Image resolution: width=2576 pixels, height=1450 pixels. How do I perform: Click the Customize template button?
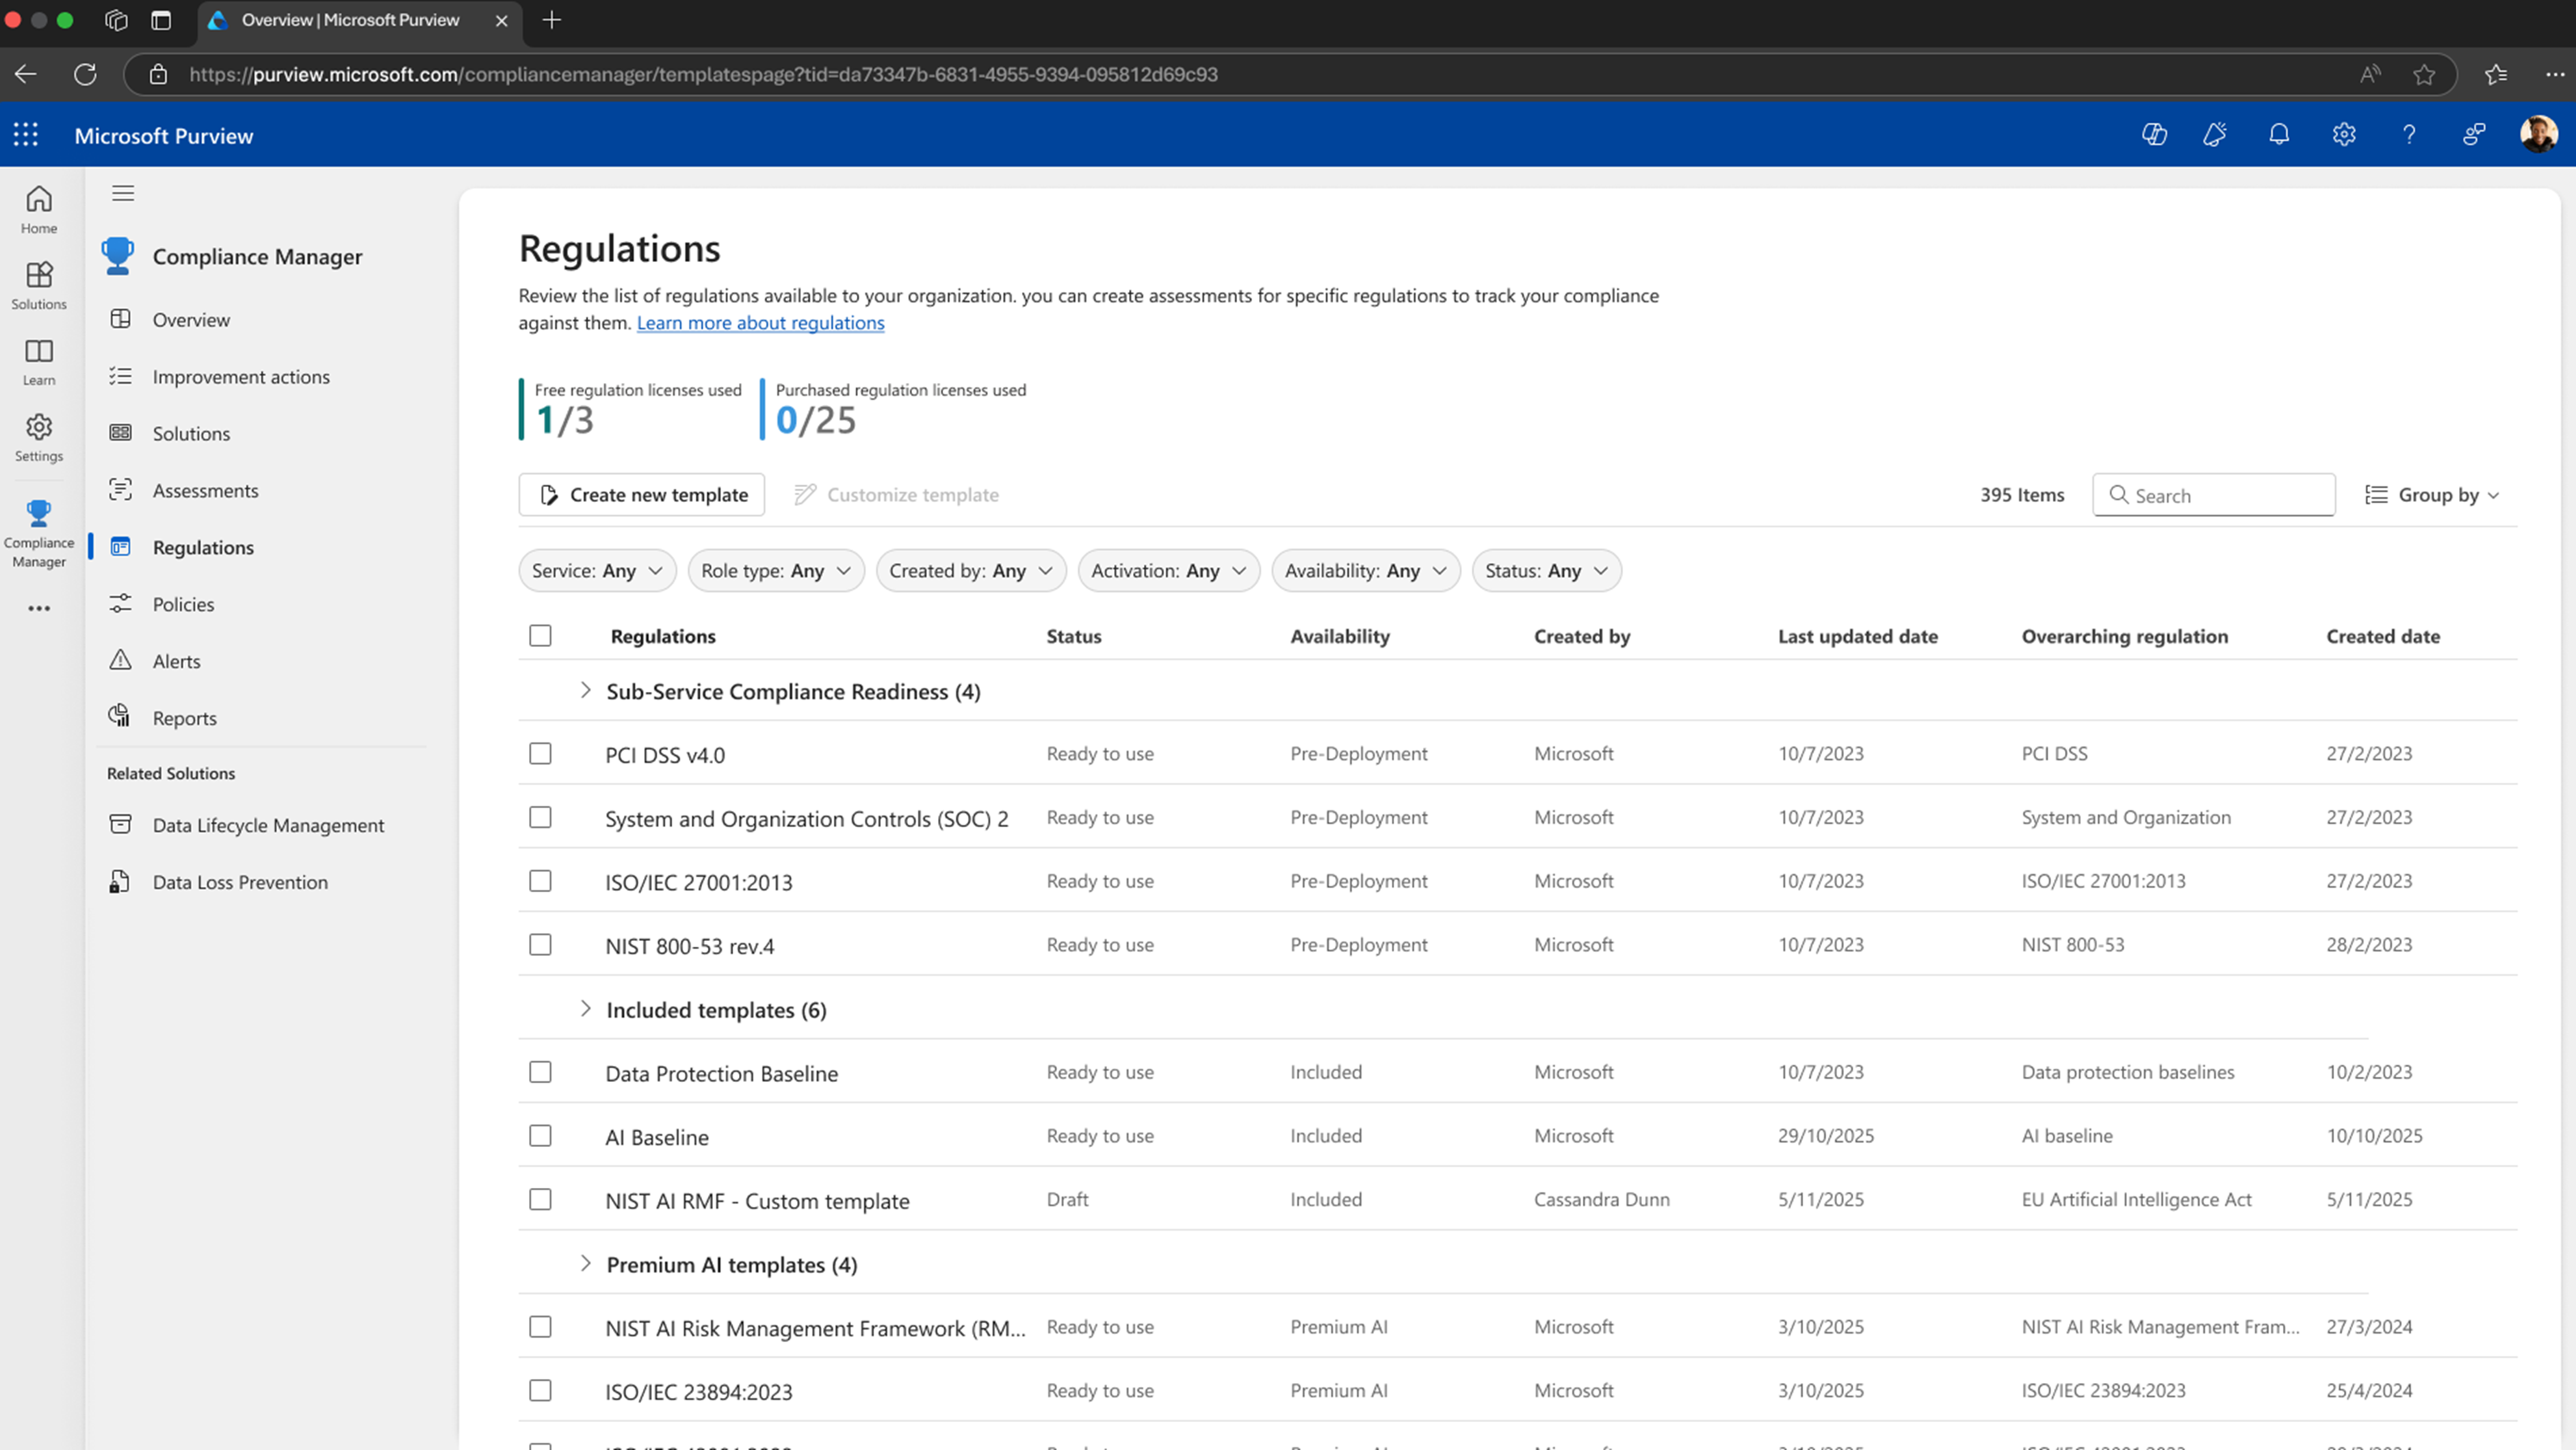tap(896, 495)
